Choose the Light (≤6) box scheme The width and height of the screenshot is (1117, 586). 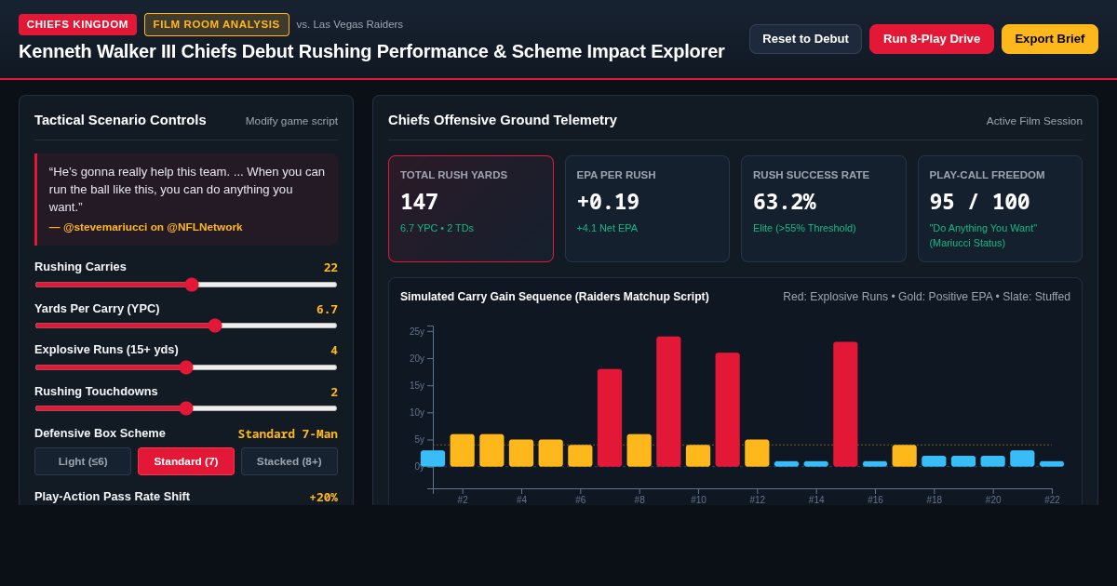click(x=83, y=461)
